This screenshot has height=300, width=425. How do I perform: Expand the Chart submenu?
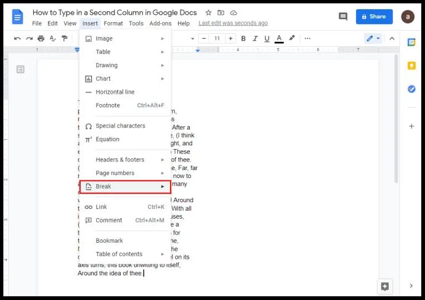[x=125, y=79]
